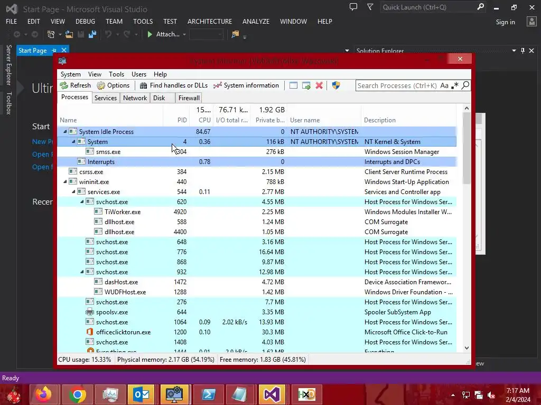The height and width of the screenshot is (405, 541).
Task: Toggle case sensitive Aa search option
Action: tap(444, 85)
